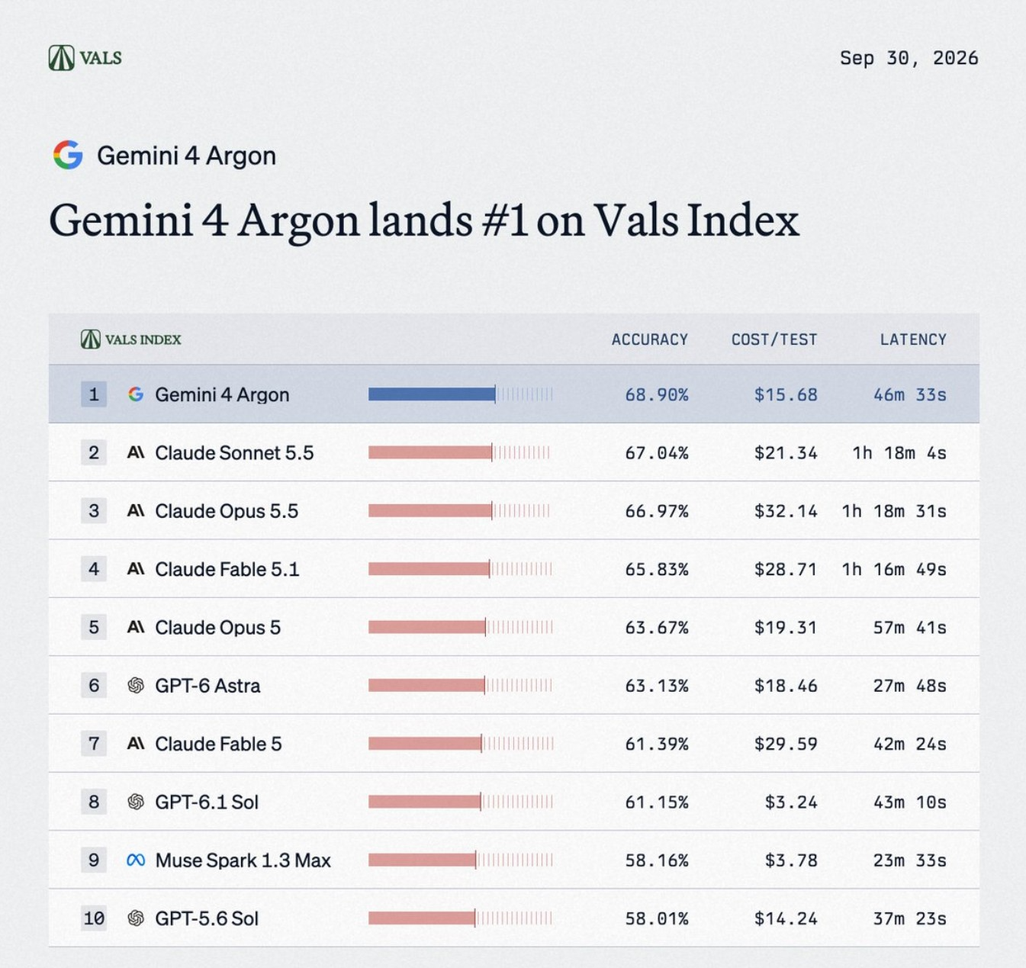The width and height of the screenshot is (1026, 968).
Task: Open the GPT-6.1 Sol model name
Action: point(207,802)
